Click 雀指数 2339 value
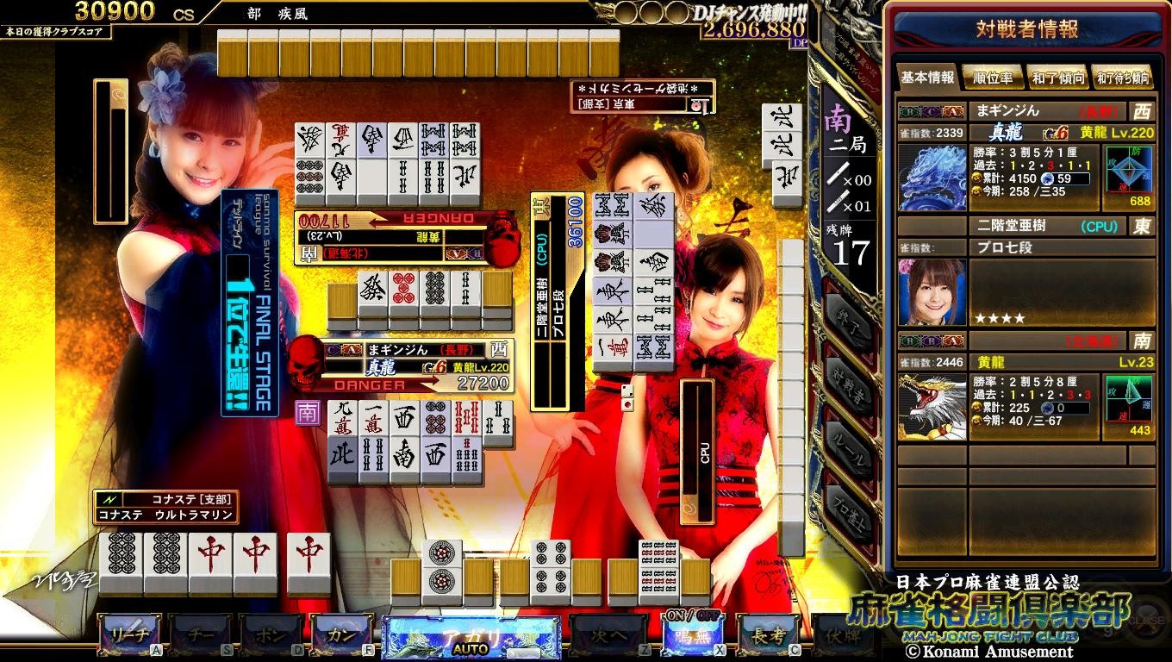Viewport: 1172px width, 662px height. tap(950, 133)
